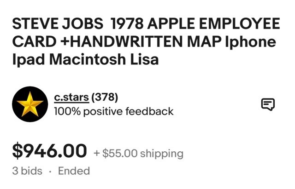Select the $946.00 winning bid price
Viewport: 295px width, 189px height.
49,150
